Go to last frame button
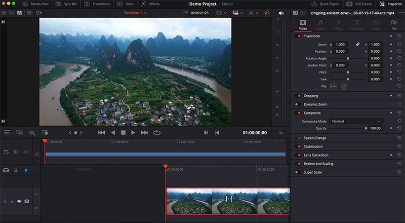This screenshot has width=405, height=223. click(145, 132)
